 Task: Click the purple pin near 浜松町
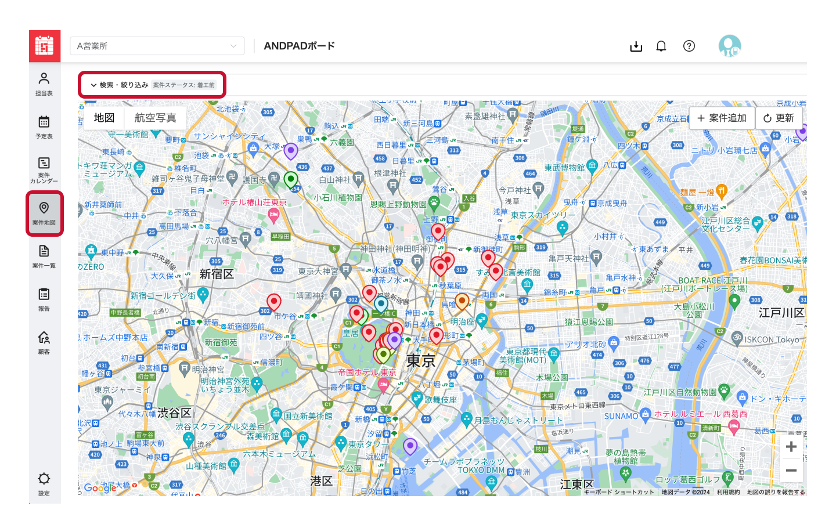tap(410, 447)
